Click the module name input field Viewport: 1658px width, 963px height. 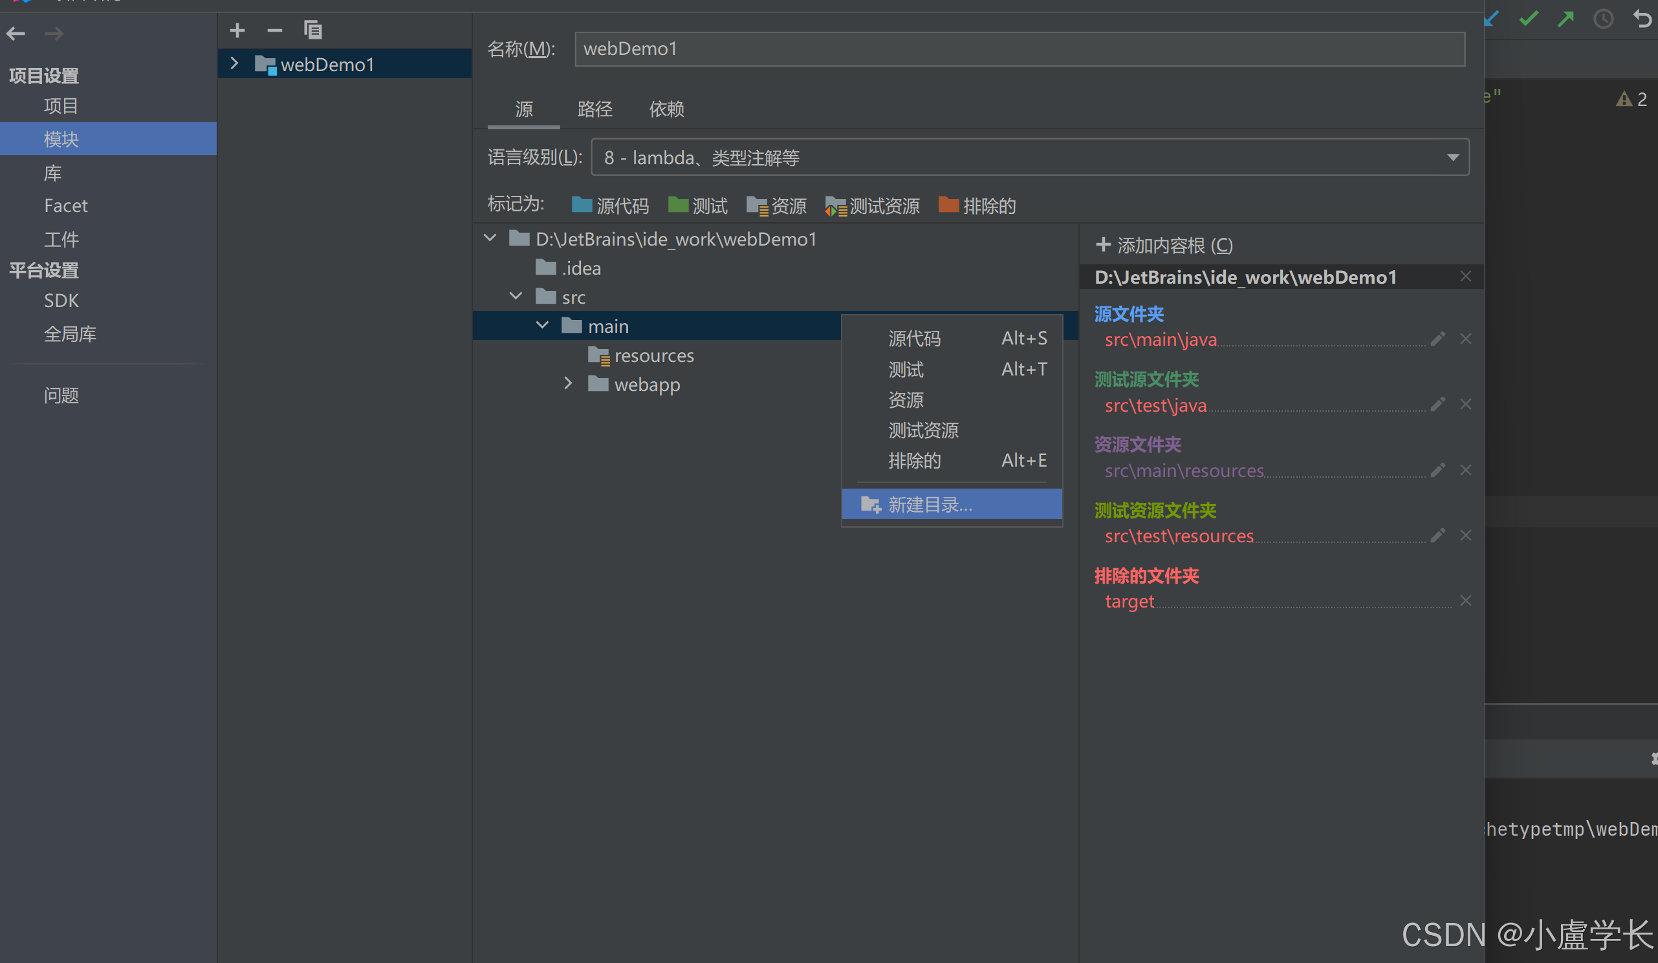coord(1020,49)
